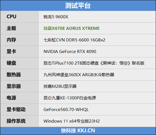Viewport: 156px width, 135px height.
Task: Select the 昆仑九重KE-1300P白金电源 text
Action: pyautogui.click(x=70, y=98)
